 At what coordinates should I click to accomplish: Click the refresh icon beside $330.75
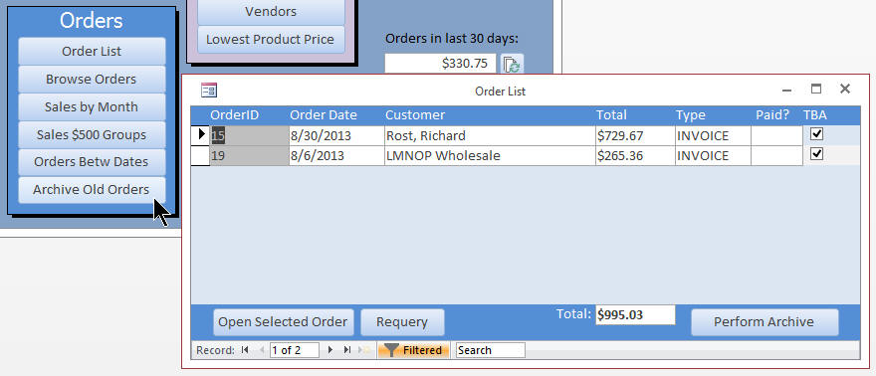click(512, 64)
